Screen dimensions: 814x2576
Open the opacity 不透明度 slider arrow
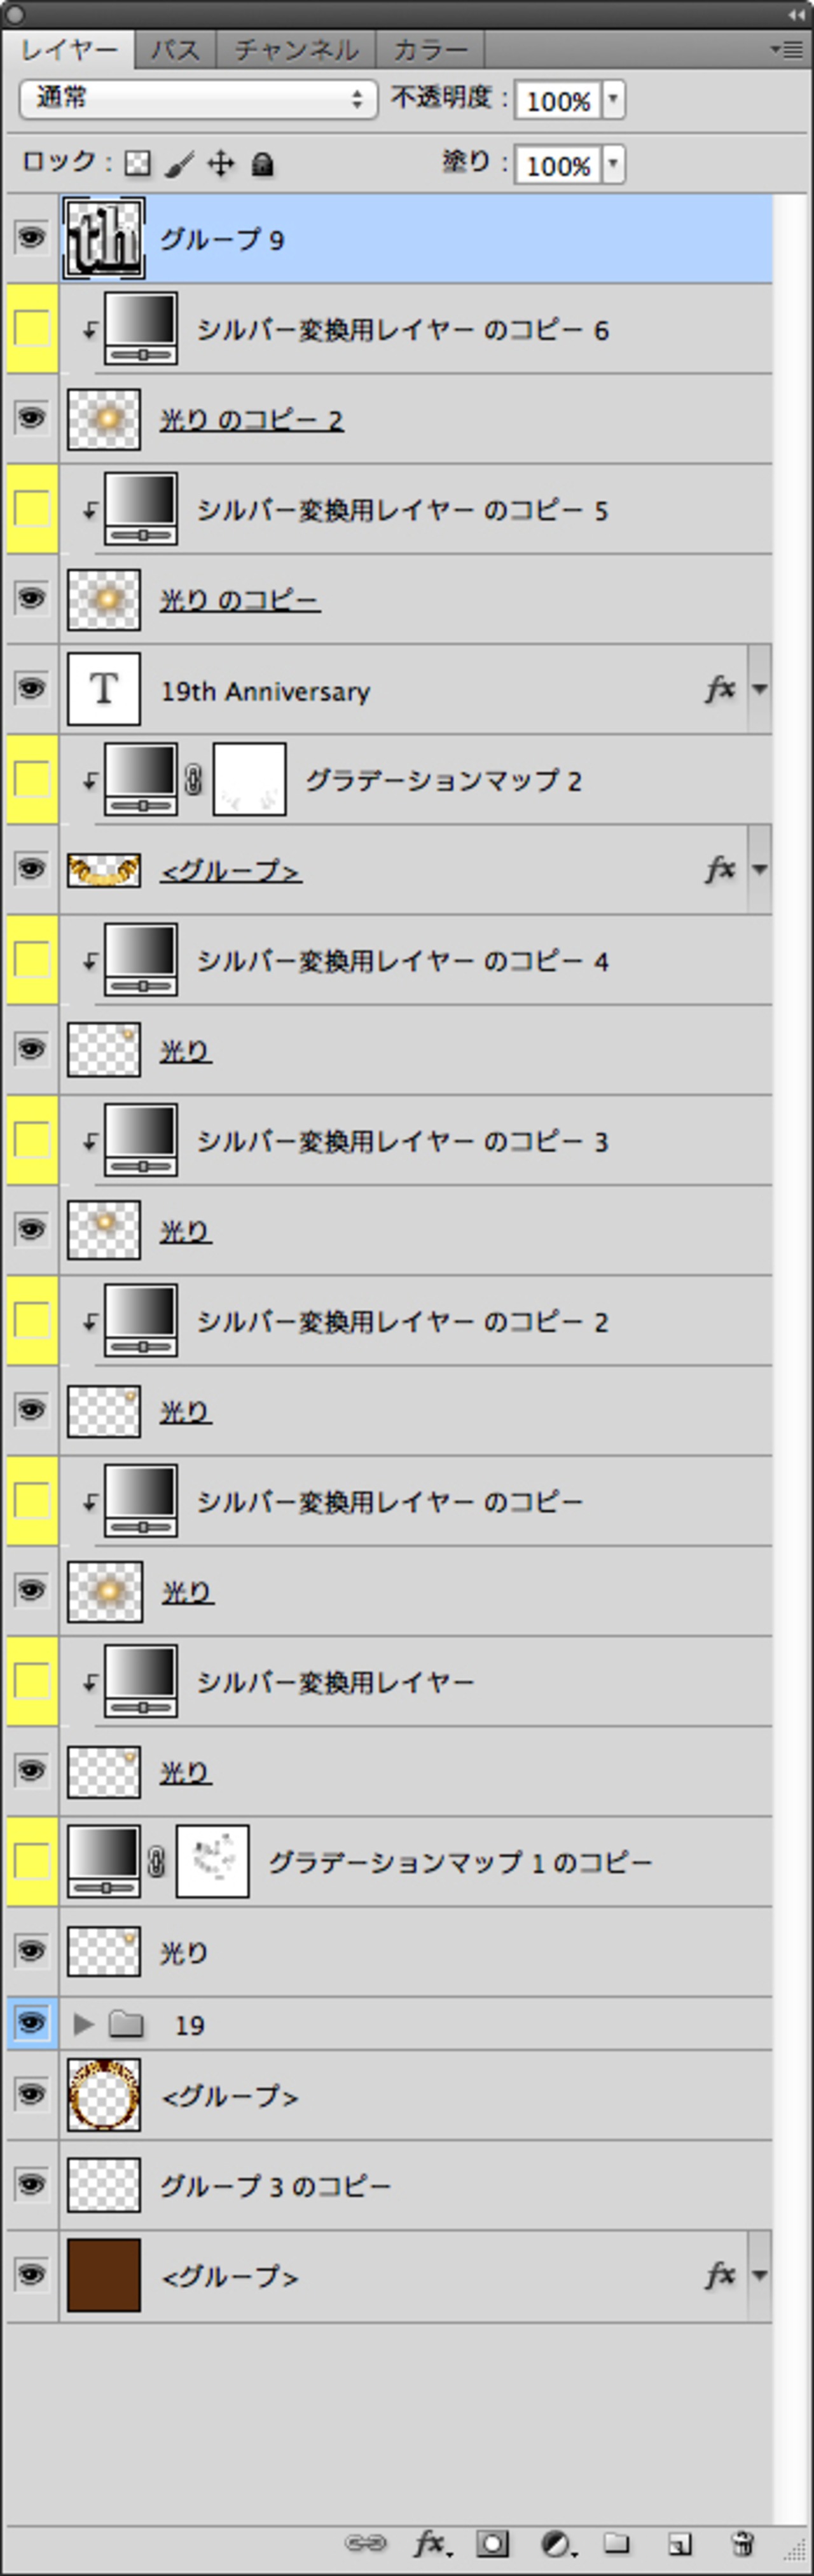coord(613,100)
